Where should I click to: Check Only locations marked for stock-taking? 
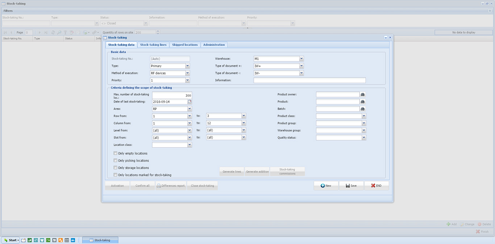click(115, 175)
